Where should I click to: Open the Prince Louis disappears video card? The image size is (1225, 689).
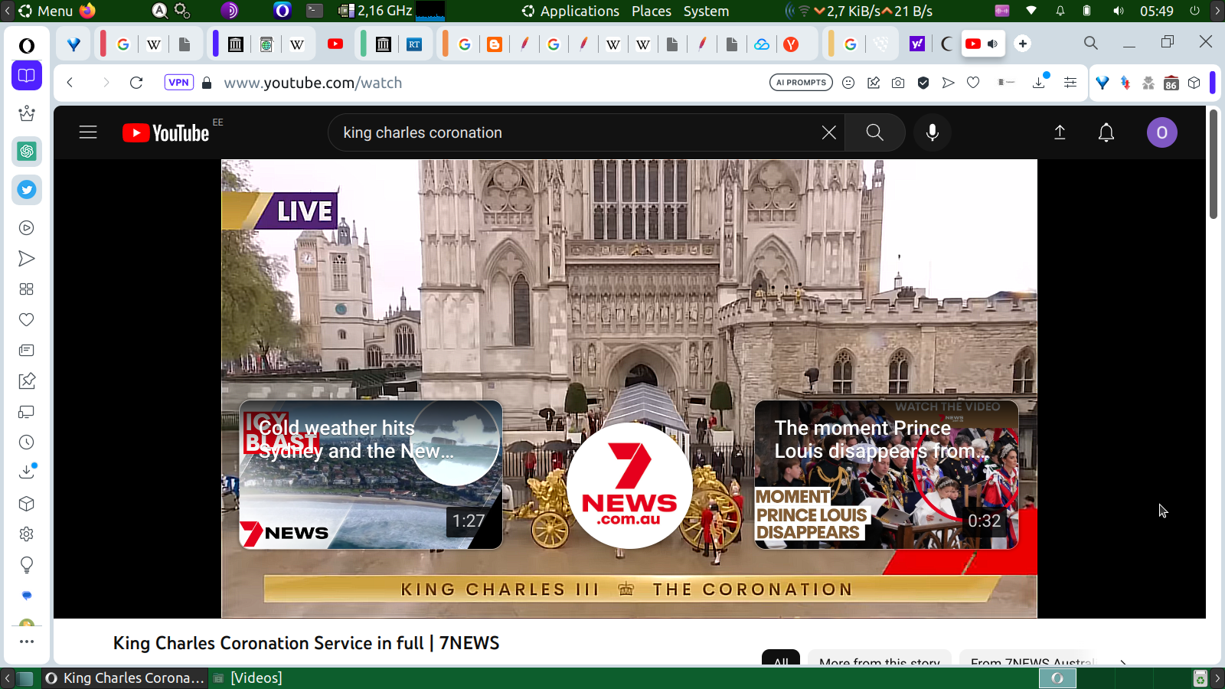(886, 475)
